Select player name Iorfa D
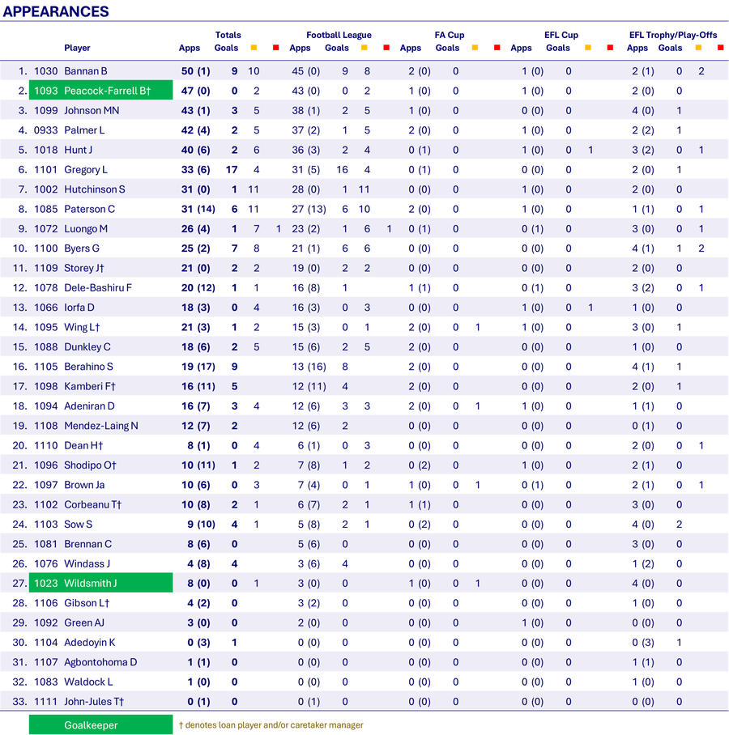 (x=79, y=308)
